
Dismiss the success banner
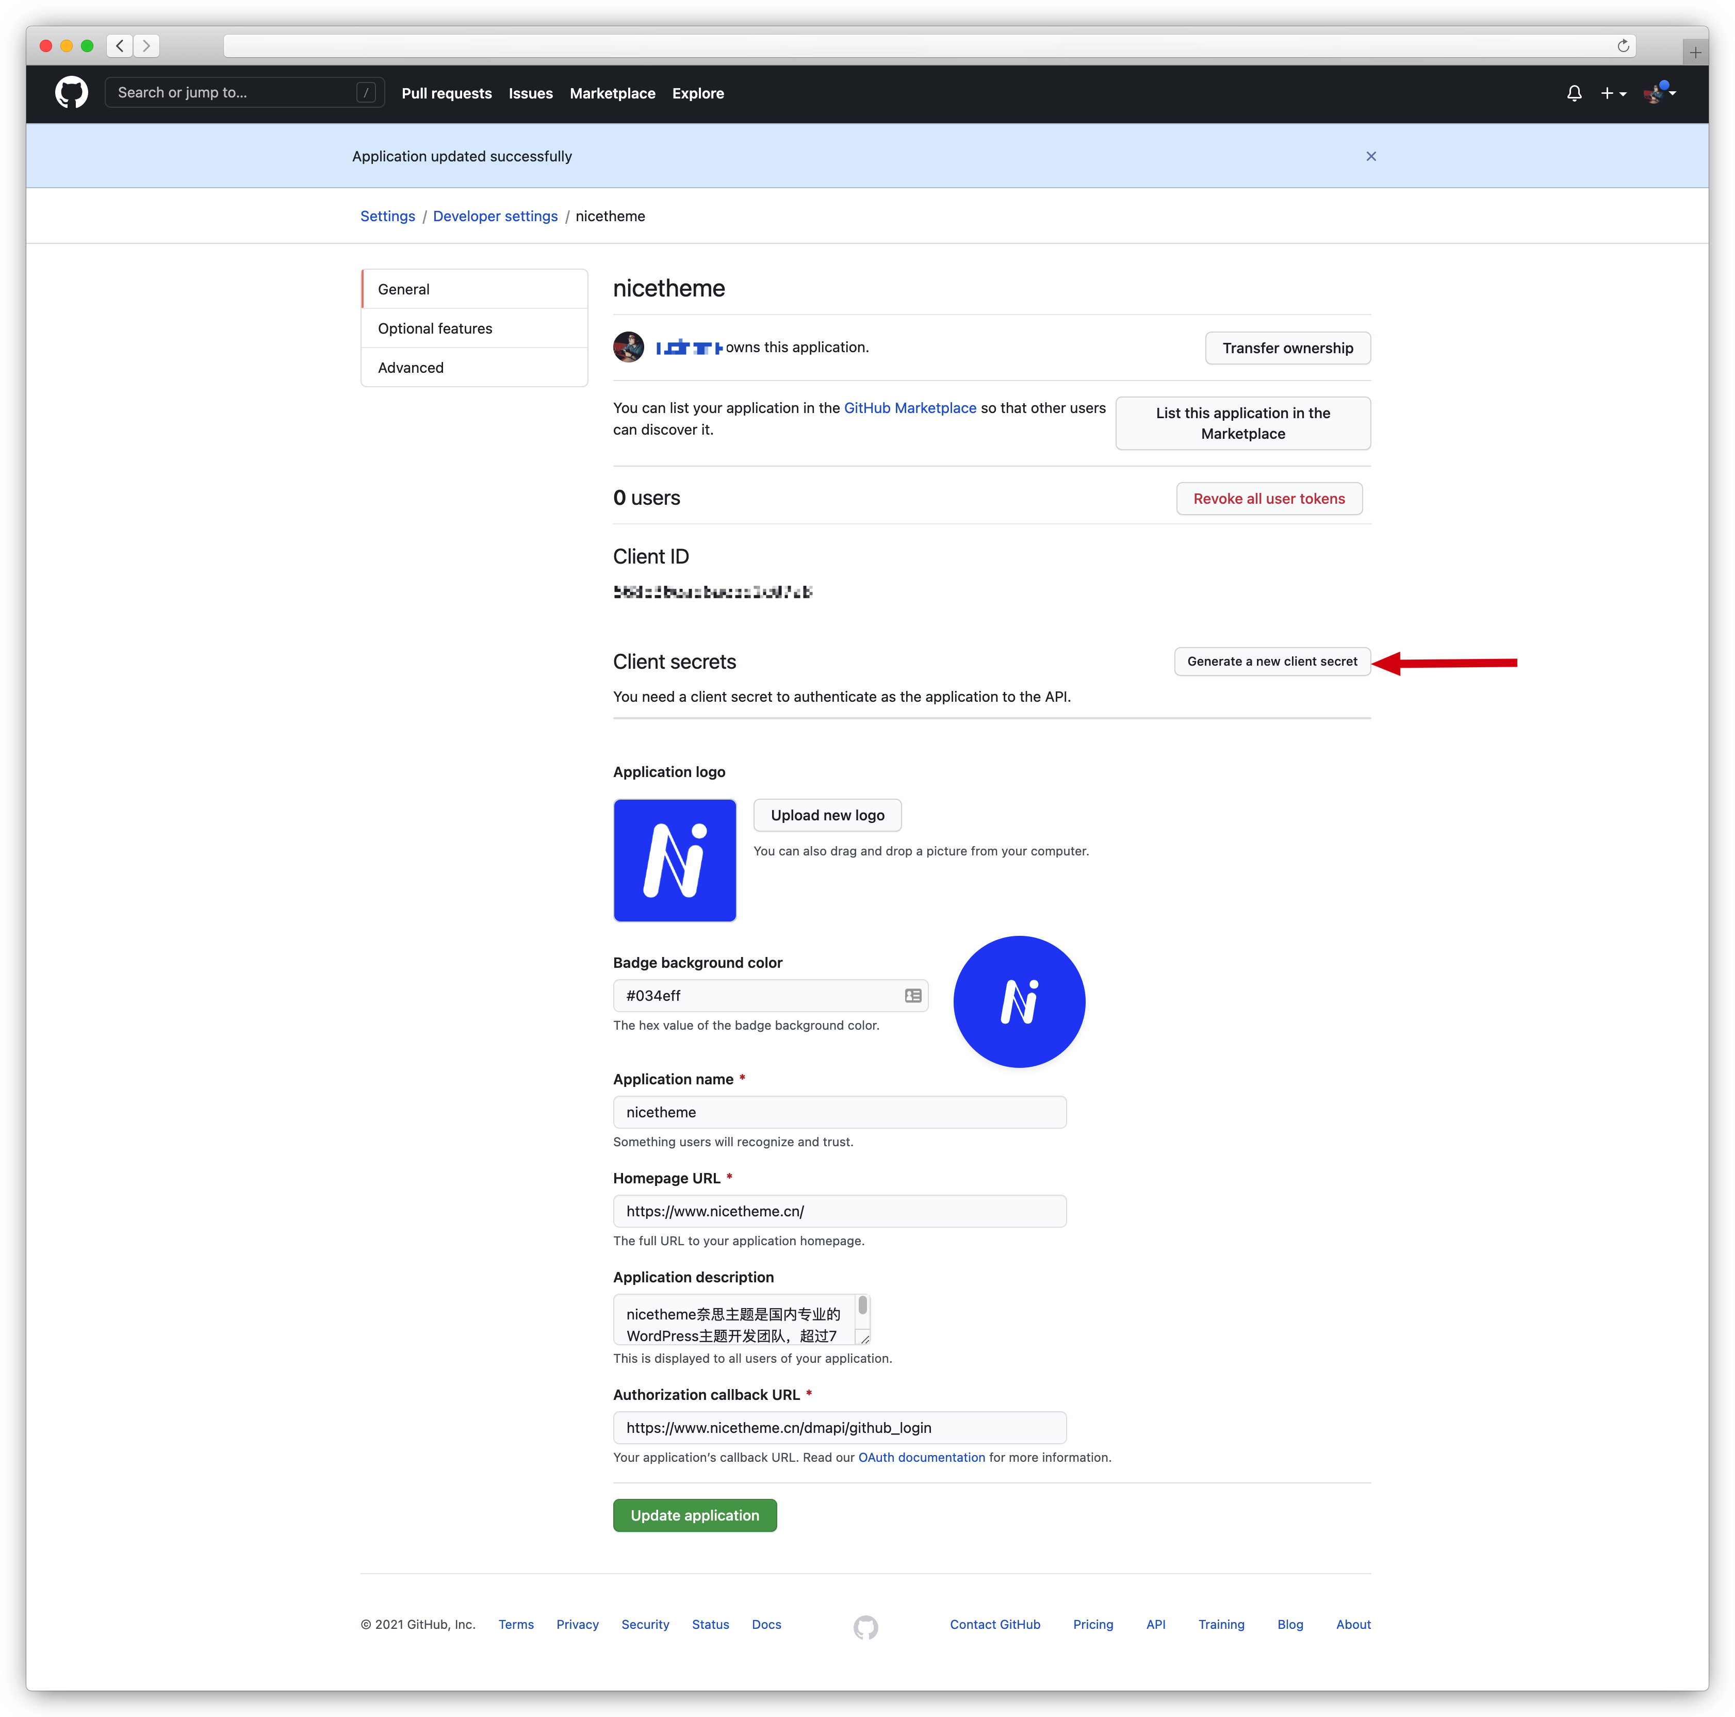[1370, 156]
